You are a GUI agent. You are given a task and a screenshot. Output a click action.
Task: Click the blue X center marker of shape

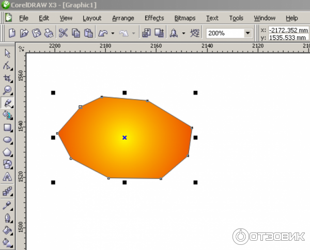[125, 138]
